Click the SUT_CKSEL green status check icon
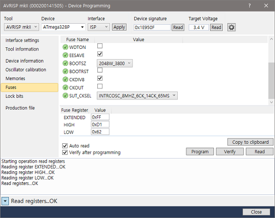 (65, 96)
